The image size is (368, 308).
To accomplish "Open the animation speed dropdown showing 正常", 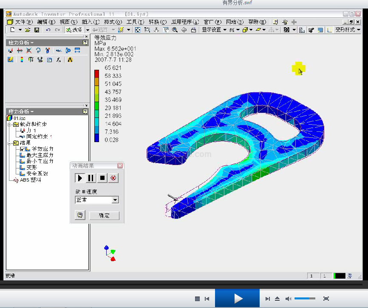I will click(115, 200).
